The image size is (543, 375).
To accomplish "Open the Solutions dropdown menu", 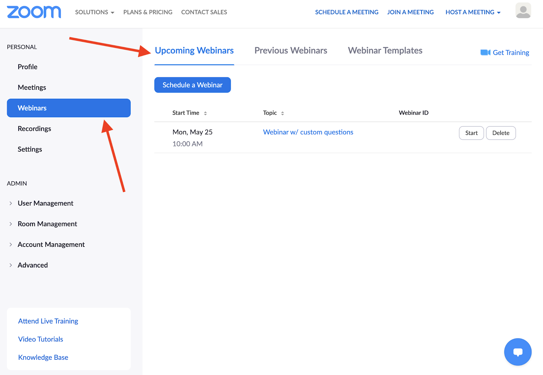I will 94,12.
